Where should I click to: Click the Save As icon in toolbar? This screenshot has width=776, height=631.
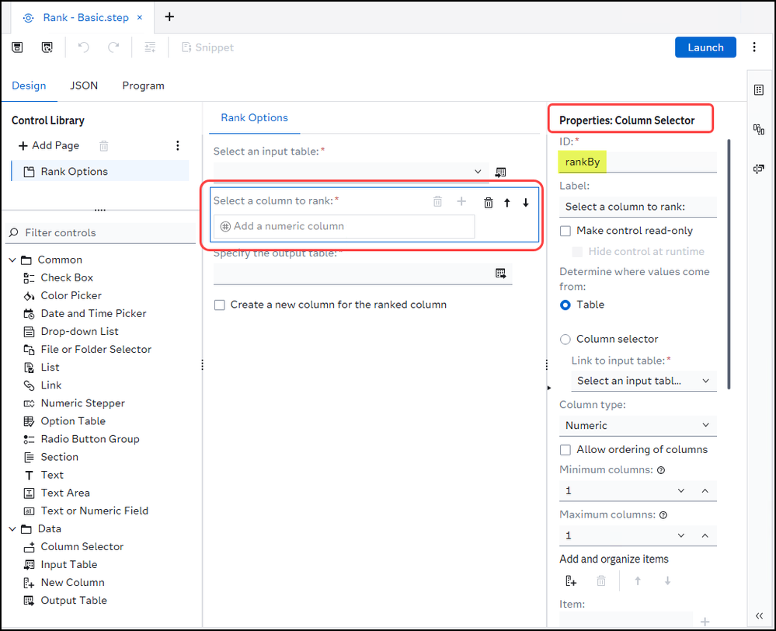(x=47, y=47)
